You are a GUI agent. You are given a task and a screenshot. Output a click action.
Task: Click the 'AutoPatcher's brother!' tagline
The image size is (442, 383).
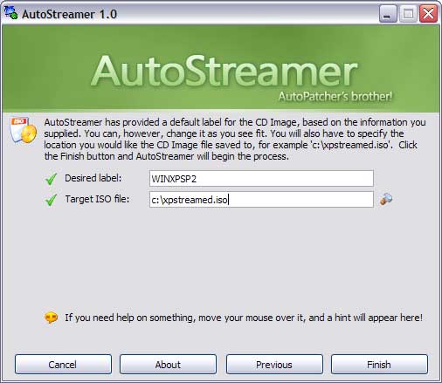(335, 96)
